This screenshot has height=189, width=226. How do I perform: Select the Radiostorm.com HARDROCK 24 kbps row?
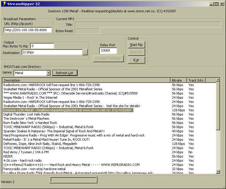pyautogui.click(x=109, y=102)
